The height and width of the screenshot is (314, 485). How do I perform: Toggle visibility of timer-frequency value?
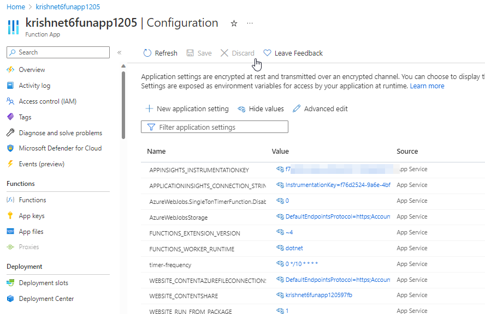pos(280,264)
